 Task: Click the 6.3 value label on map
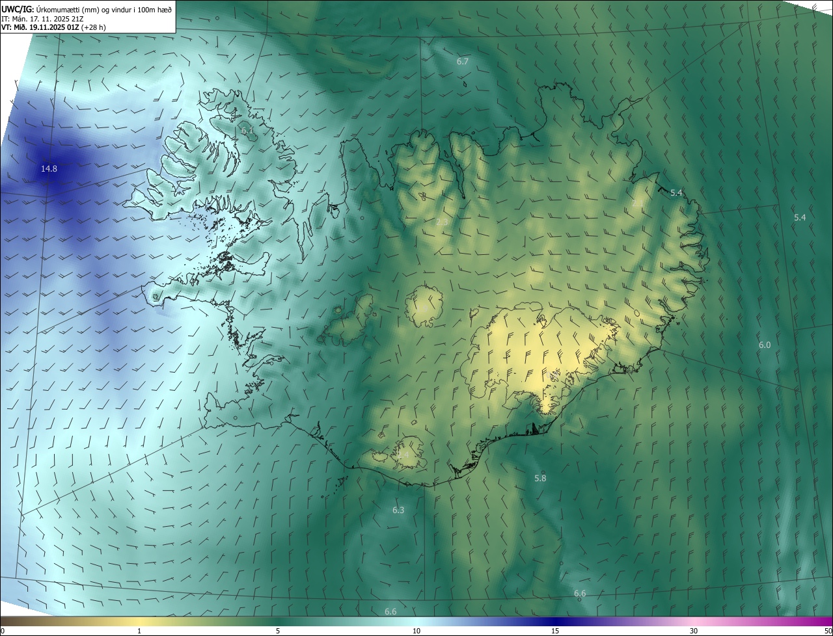pyautogui.click(x=398, y=510)
